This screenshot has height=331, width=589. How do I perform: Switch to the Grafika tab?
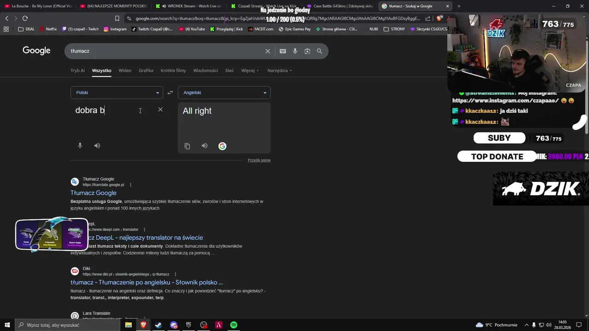pyautogui.click(x=146, y=70)
